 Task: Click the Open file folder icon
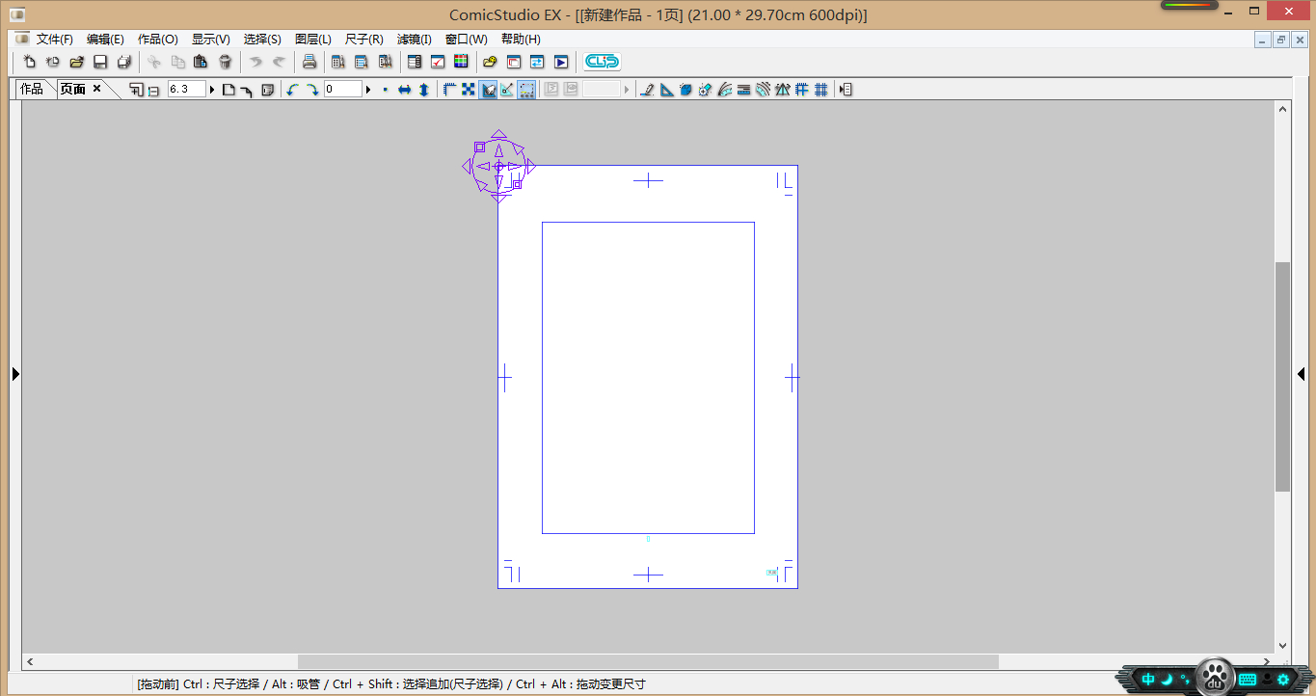coord(76,62)
